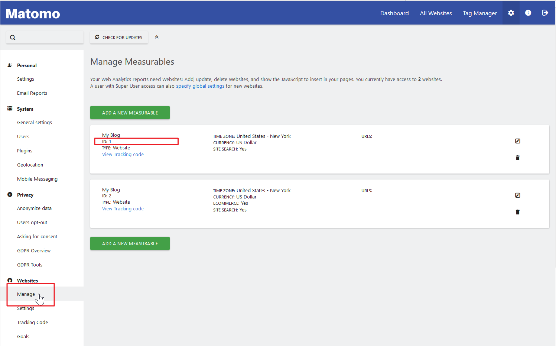Open Dashboard from the top navigation

[394, 13]
